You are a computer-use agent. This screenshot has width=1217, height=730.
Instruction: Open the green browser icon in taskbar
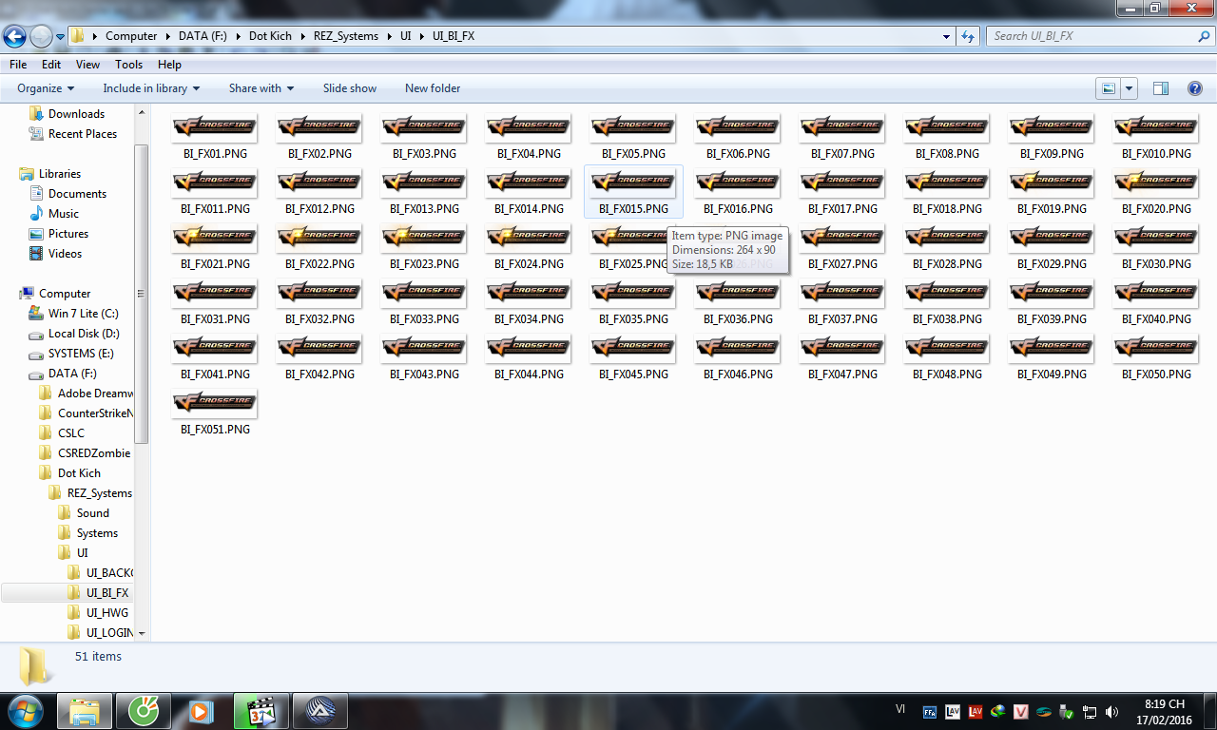coord(143,710)
